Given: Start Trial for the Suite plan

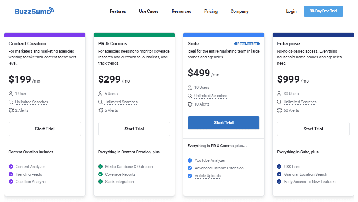Looking at the screenshot, I should click(224, 123).
